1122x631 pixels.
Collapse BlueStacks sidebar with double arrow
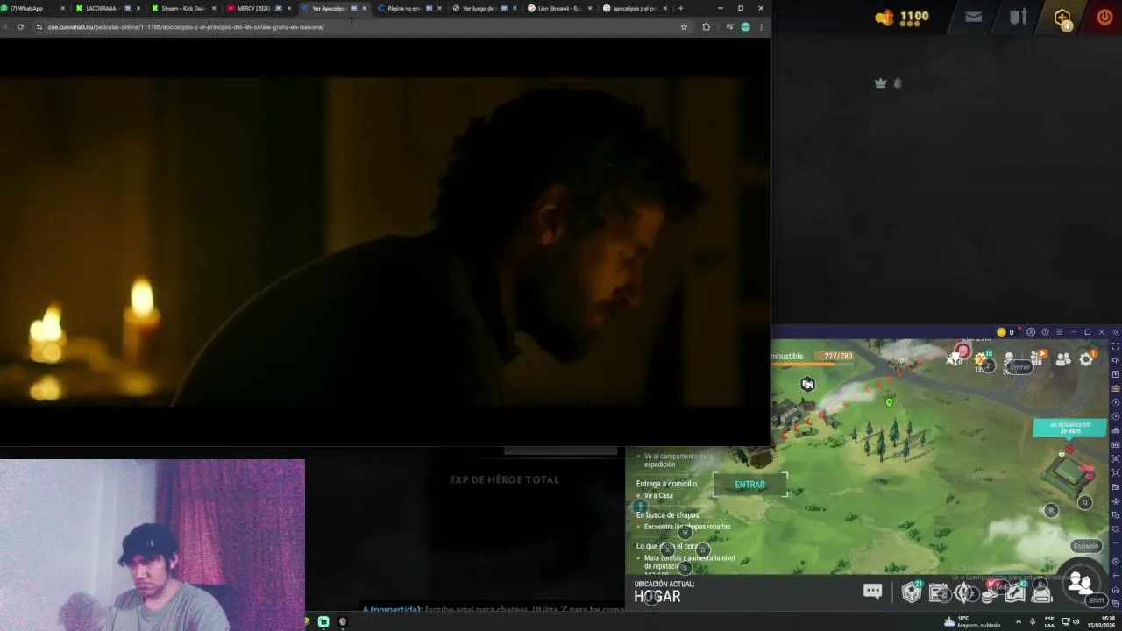(1116, 332)
